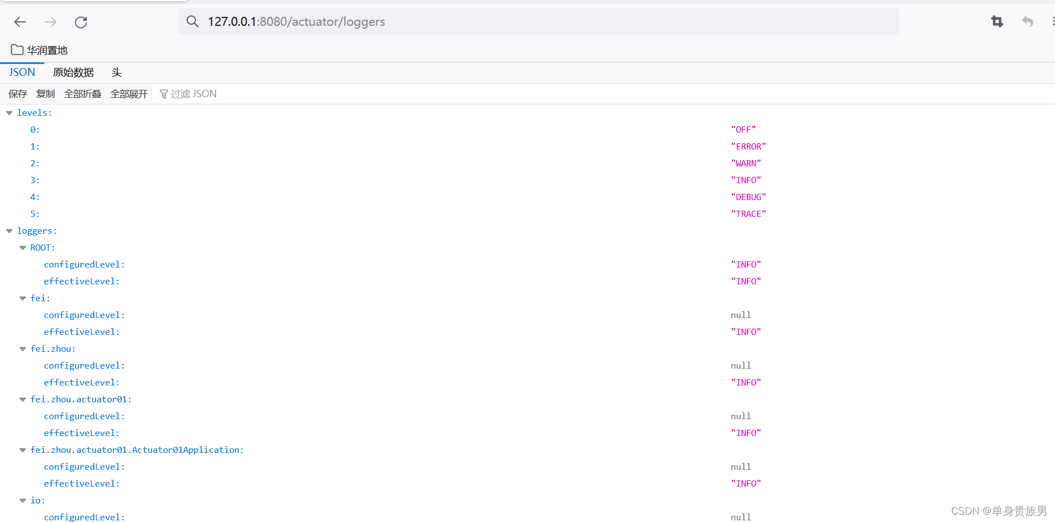The height and width of the screenshot is (522, 1055).
Task: Collapse the Actuator01Application logger node
Action: point(22,450)
